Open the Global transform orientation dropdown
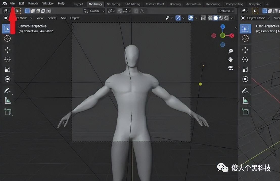Screen dimensions: 280x181 point(94,11)
